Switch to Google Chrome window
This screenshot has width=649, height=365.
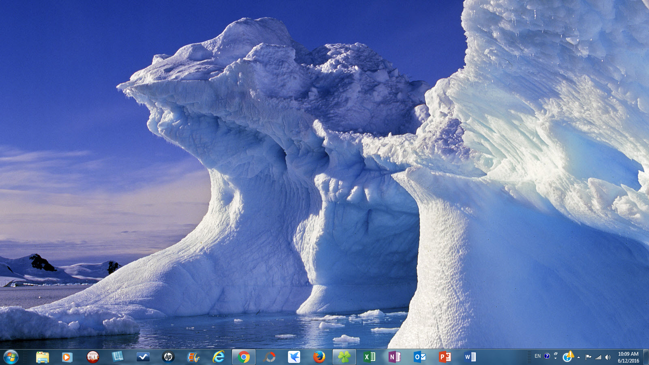coord(244,357)
